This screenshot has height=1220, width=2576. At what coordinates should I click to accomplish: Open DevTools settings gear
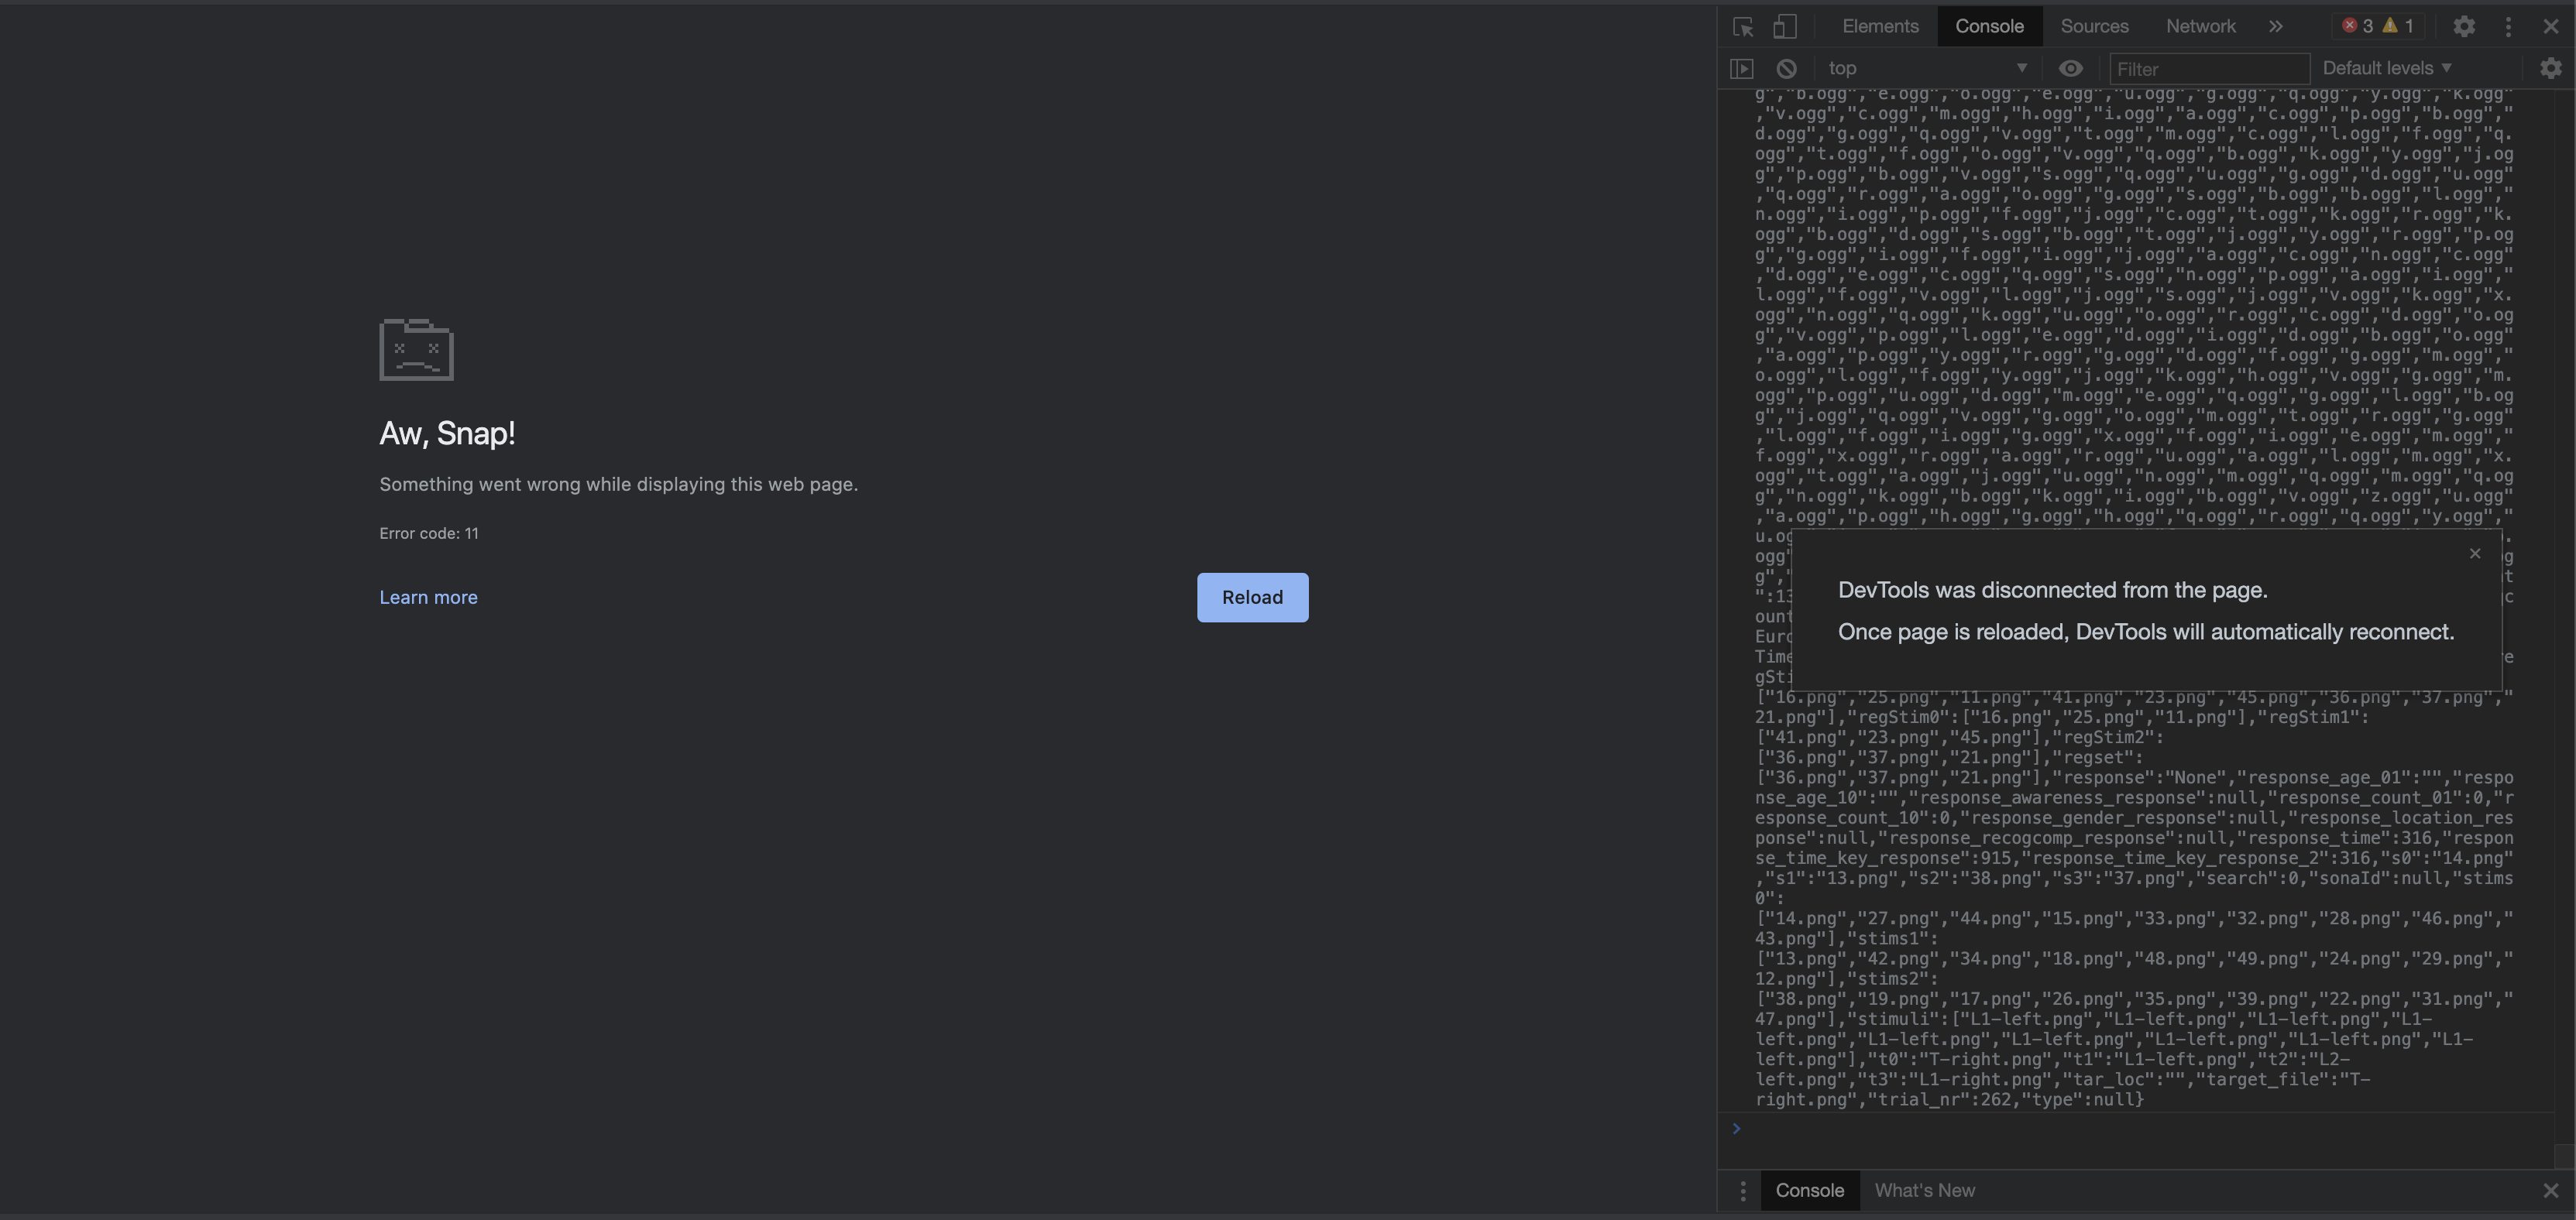pyautogui.click(x=2464, y=26)
